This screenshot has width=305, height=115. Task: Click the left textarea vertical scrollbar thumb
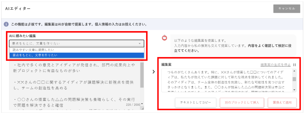[142, 75]
